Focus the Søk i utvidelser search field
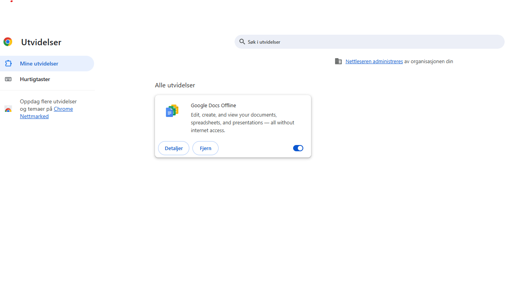Image resolution: width=532 pixels, height=292 pixels. (370, 42)
